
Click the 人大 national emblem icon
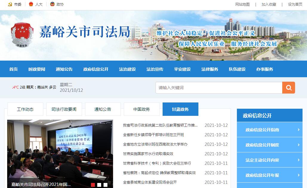pos(31,4)
